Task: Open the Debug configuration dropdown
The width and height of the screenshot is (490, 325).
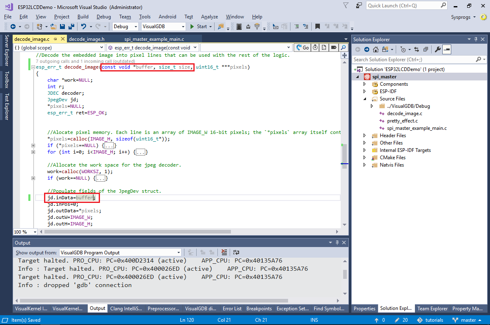Action: [126, 27]
